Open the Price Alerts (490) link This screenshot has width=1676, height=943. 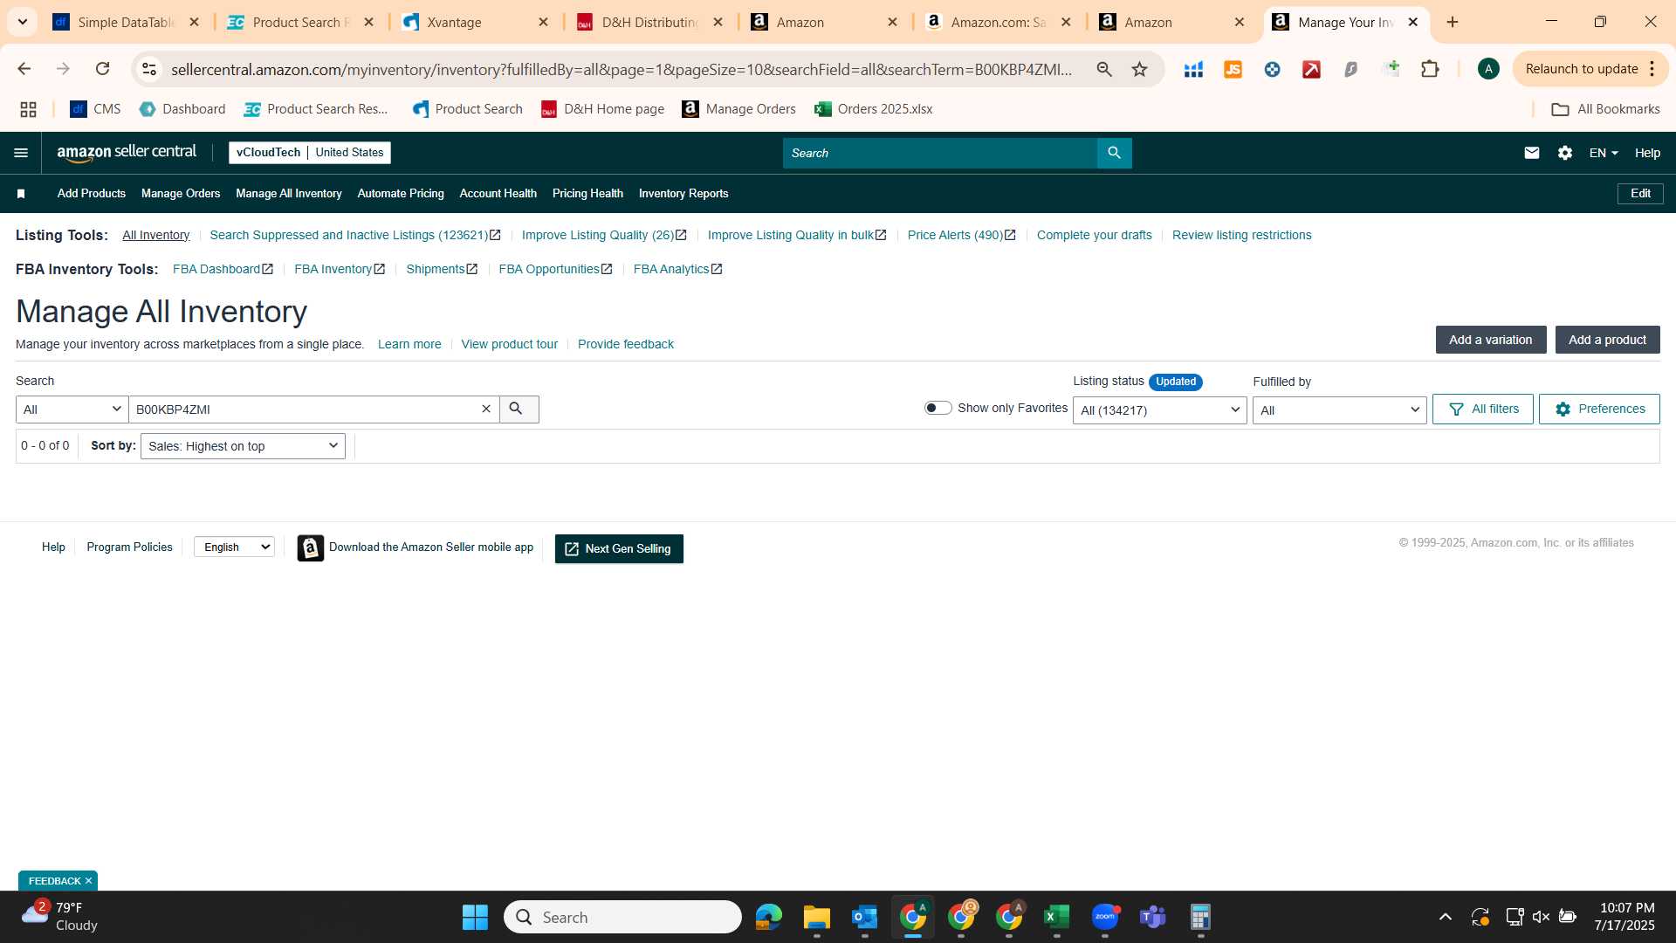click(961, 235)
